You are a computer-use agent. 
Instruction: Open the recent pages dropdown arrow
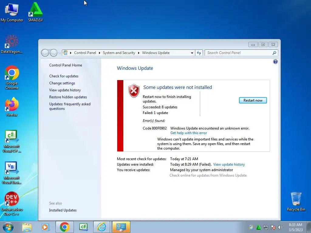click(x=59, y=53)
